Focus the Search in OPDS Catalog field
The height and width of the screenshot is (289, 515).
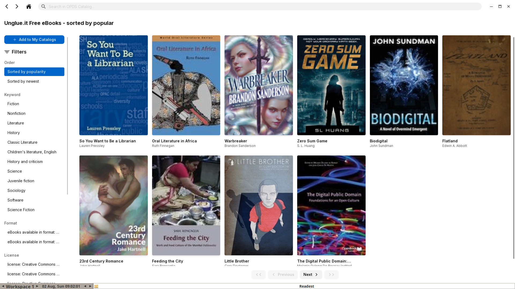click(260, 6)
